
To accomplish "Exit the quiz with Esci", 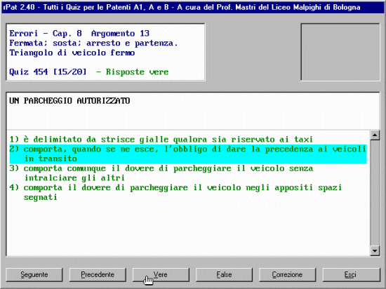I will click(x=352, y=274).
